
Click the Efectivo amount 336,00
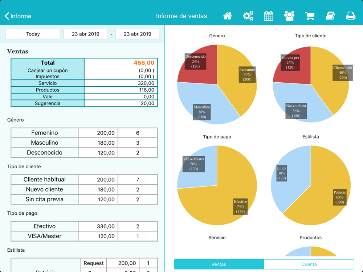(x=106, y=226)
